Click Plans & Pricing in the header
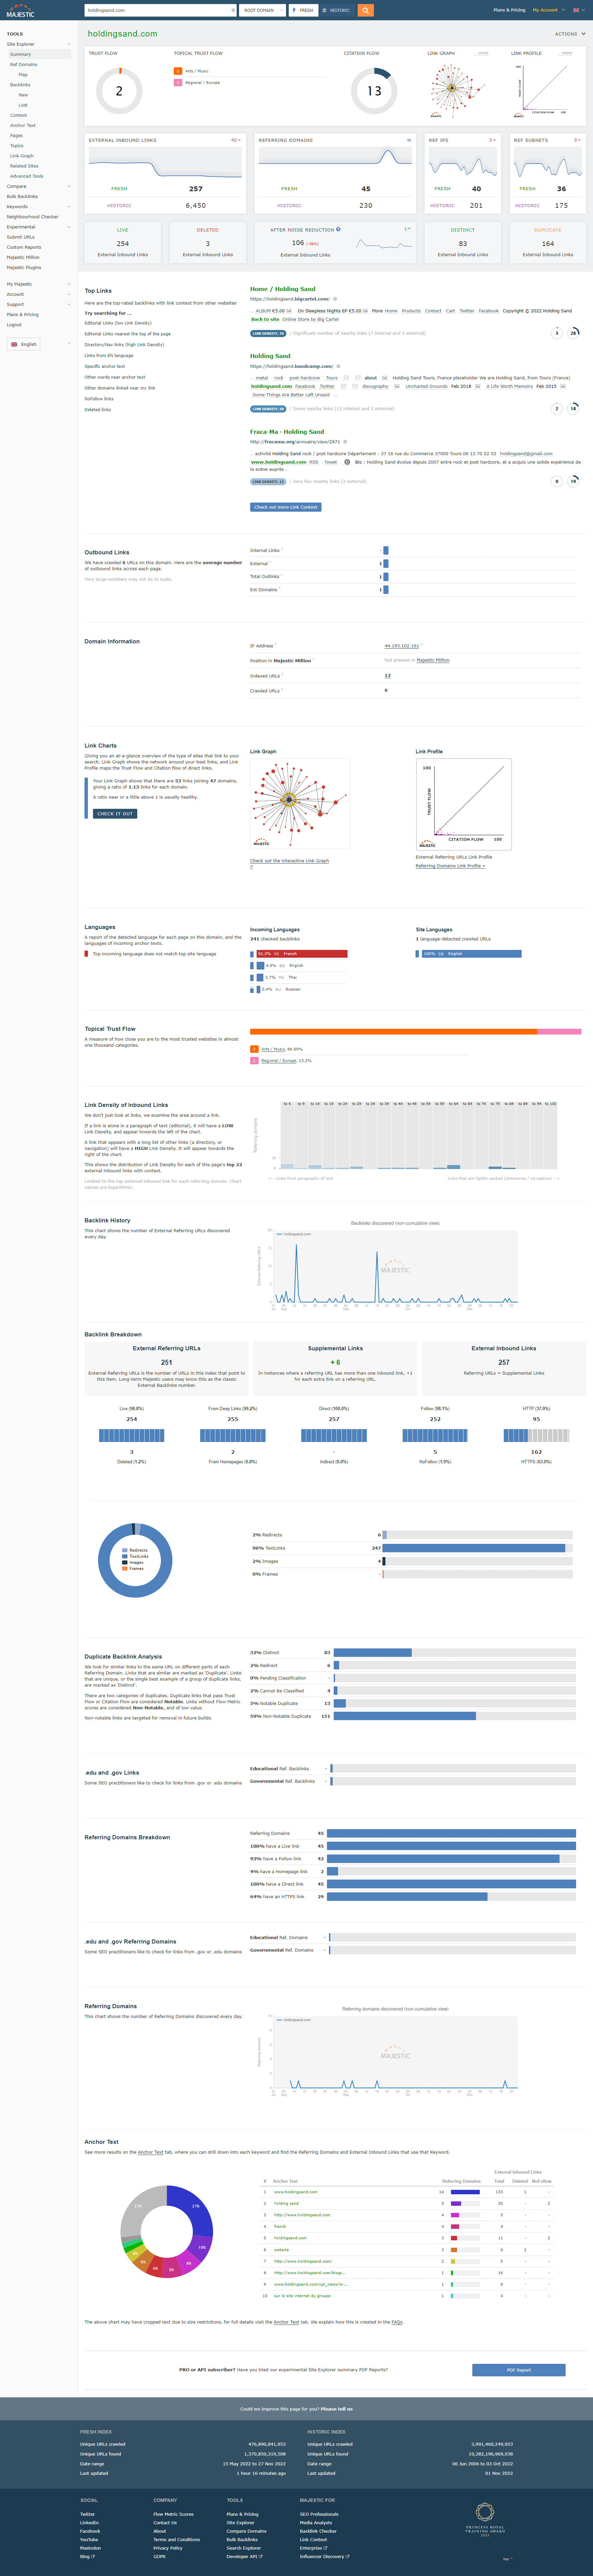 point(509,10)
